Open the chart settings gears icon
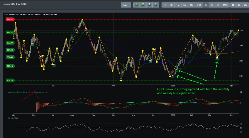Viewport: 249px width, 138px height. [x=233, y=5]
